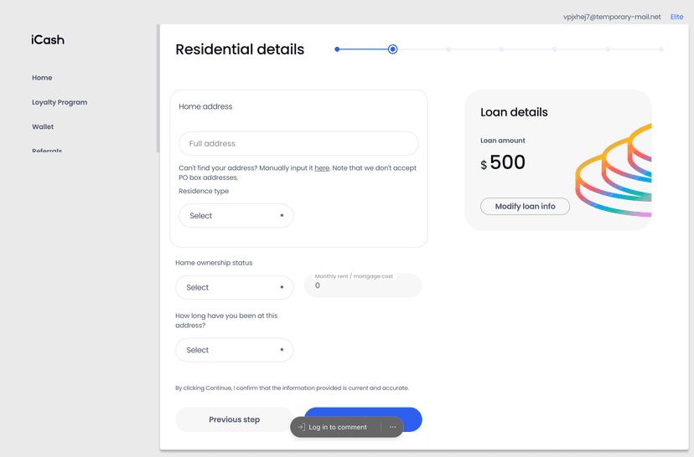The width and height of the screenshot is (694, 457).
Task: Click the last progress step dot
Action: pos(660,49)
